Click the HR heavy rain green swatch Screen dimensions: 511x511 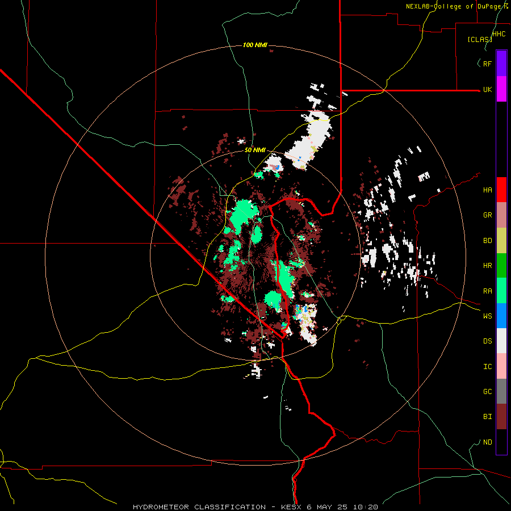point(501,266)
